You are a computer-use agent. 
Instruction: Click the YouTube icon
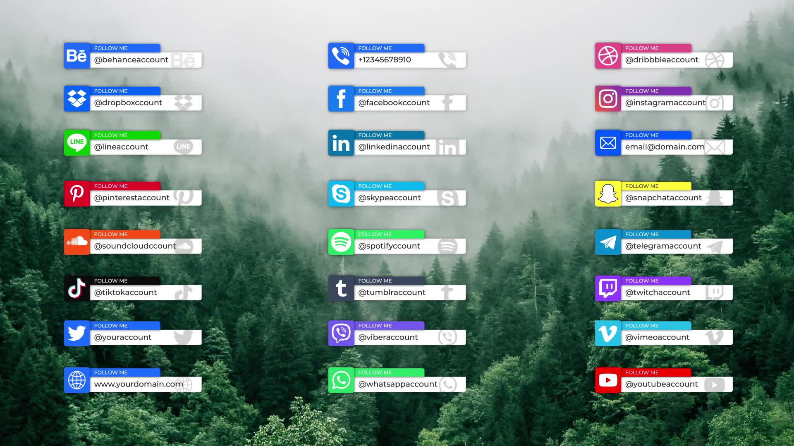607,381
